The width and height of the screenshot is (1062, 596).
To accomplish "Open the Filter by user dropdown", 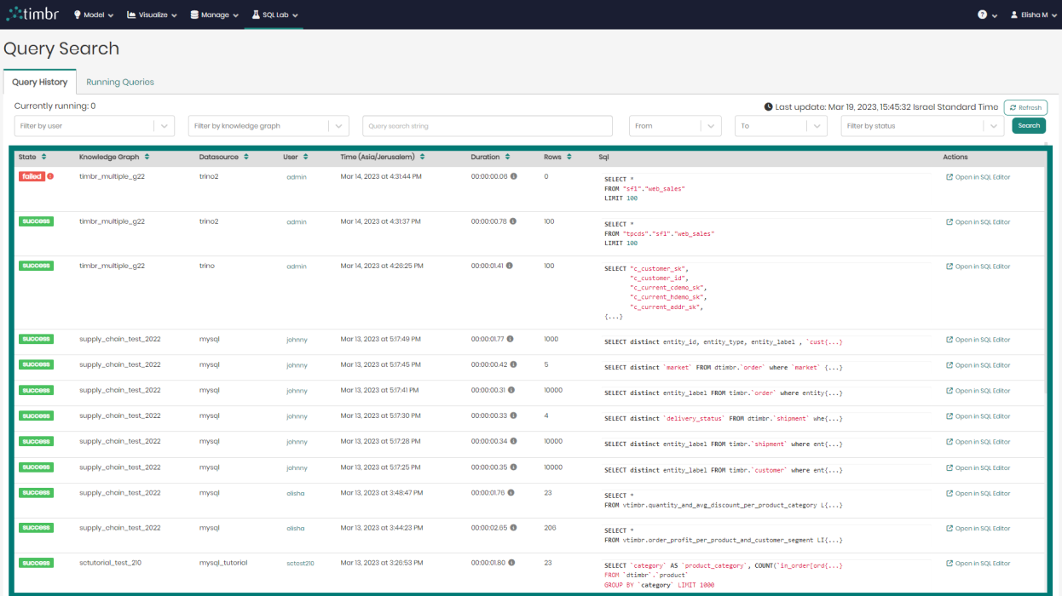I will (x=94, y=125).
